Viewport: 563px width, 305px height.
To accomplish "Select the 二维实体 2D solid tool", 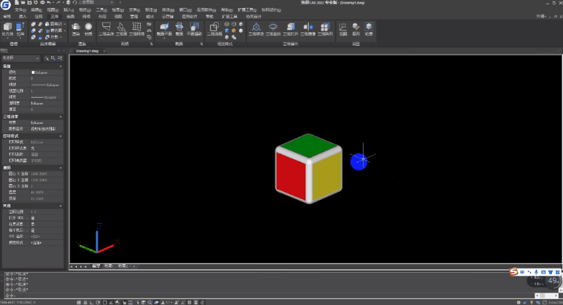I will pyautogui.click(x=106, y=29).
